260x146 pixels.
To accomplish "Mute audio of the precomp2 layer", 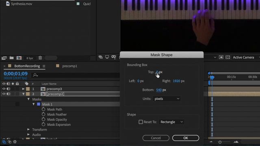I will pyautogui.click(x=8, y=94).
